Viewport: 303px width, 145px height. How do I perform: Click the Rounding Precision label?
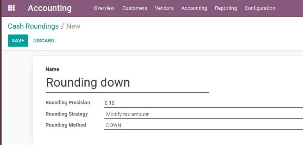coord(68,103)
